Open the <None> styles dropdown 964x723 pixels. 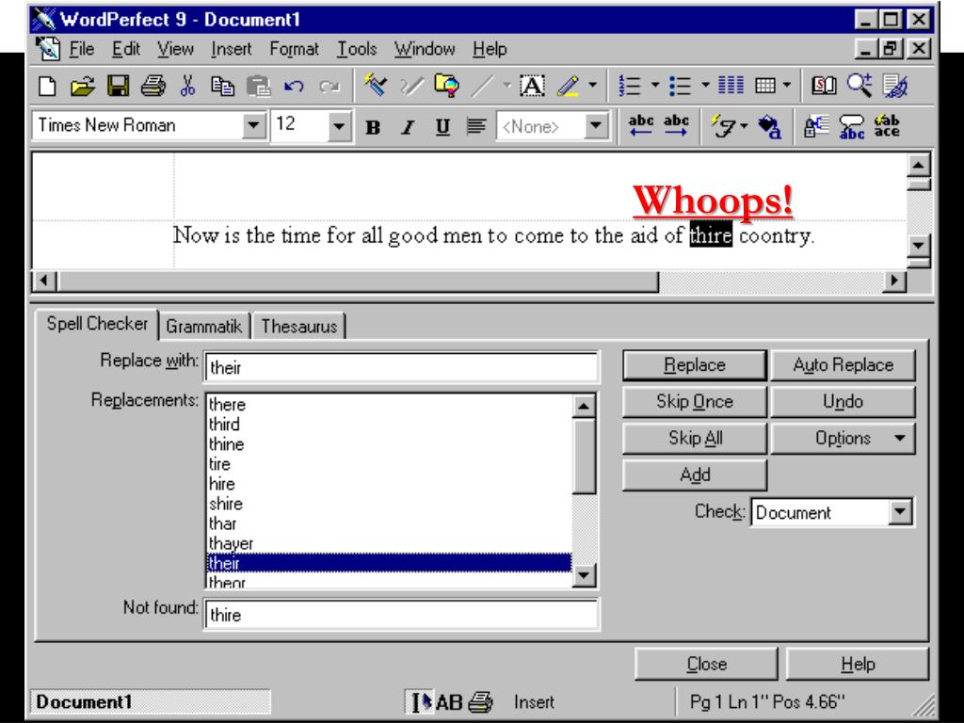click(595, 126)
